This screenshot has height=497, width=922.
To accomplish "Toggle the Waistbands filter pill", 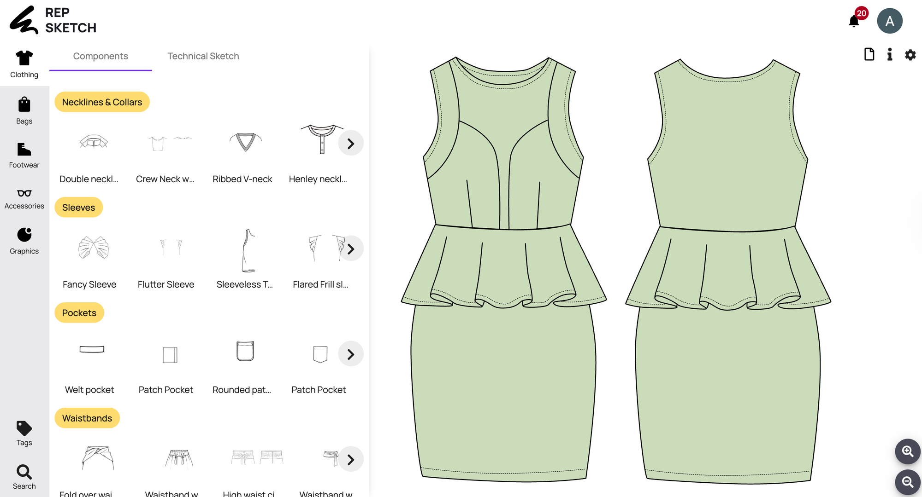I will click(x=87, y=418).
